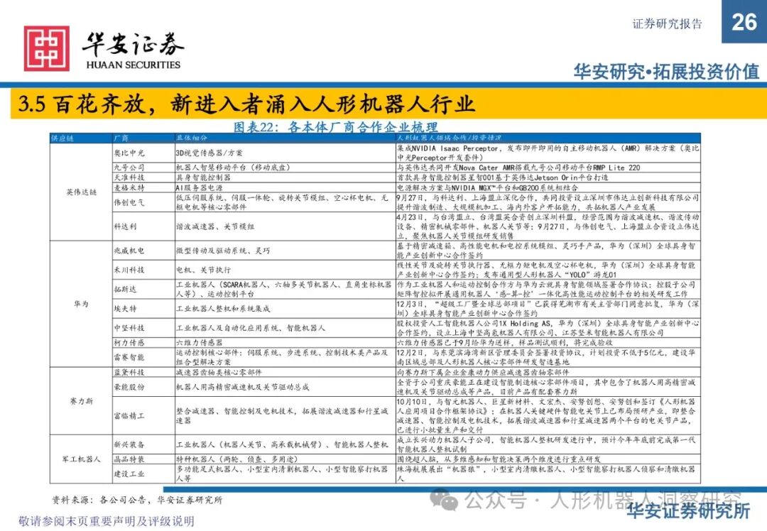The width and height of the screenshot is (767, 531).
Task: Click the '微型传动及驱动系统、灵巧' cell
Action: pyautogui.click(x=285, y=251)
